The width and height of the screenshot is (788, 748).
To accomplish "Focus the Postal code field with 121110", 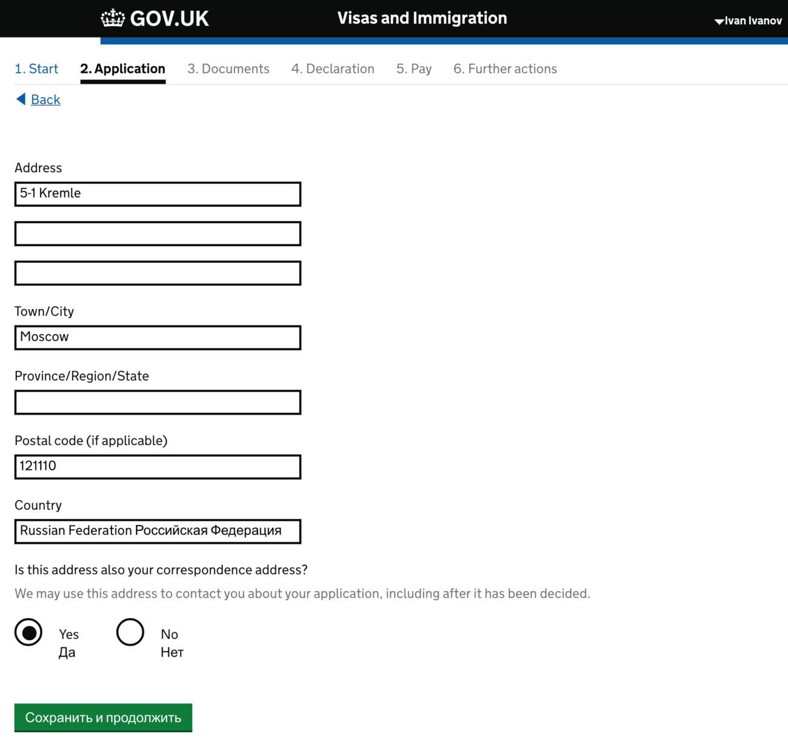I will pos(158,467).
